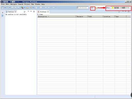132x99 pixels.
Task: Close the Outline view tab
Action: pos(15,12)
